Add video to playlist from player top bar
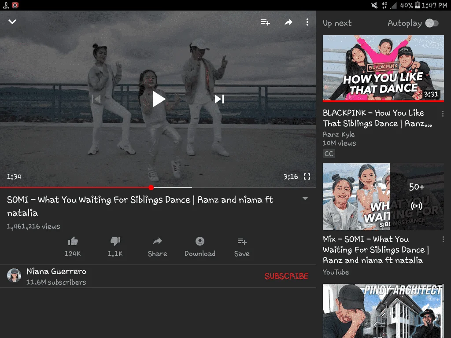Screen dimensions: 451x338 tap(265, 22)
